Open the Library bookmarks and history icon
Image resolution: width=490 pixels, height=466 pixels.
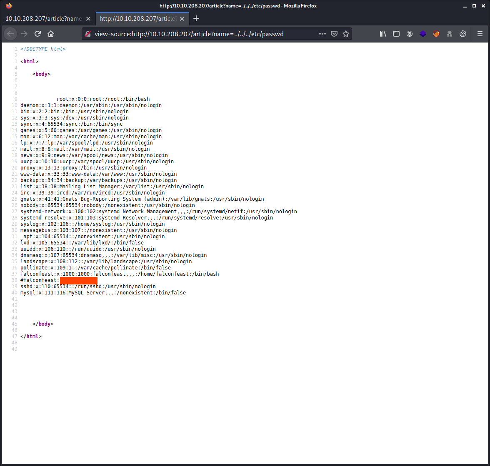383,34
